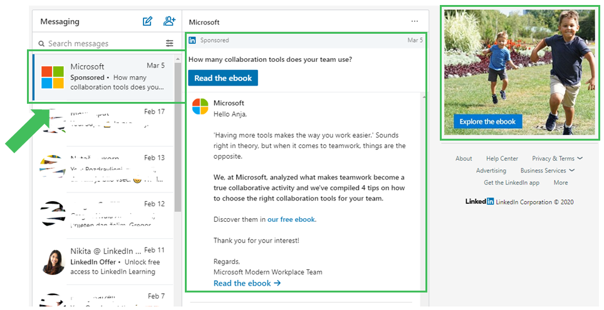Open the message filter settings icon
Image resolution: width=604 pixels, height=310 pixels.
tap(170, 43)
